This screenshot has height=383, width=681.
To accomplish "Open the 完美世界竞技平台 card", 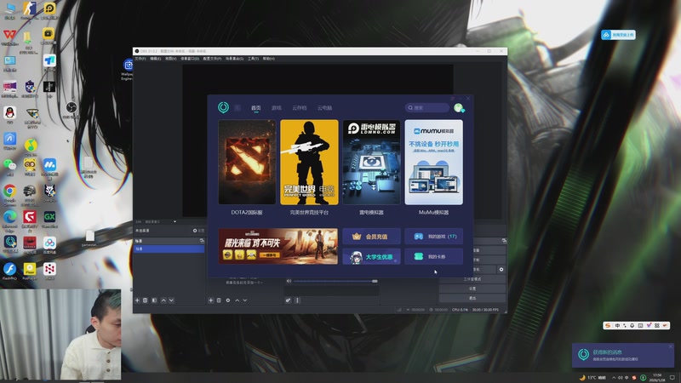I will (x=309, y=162).
